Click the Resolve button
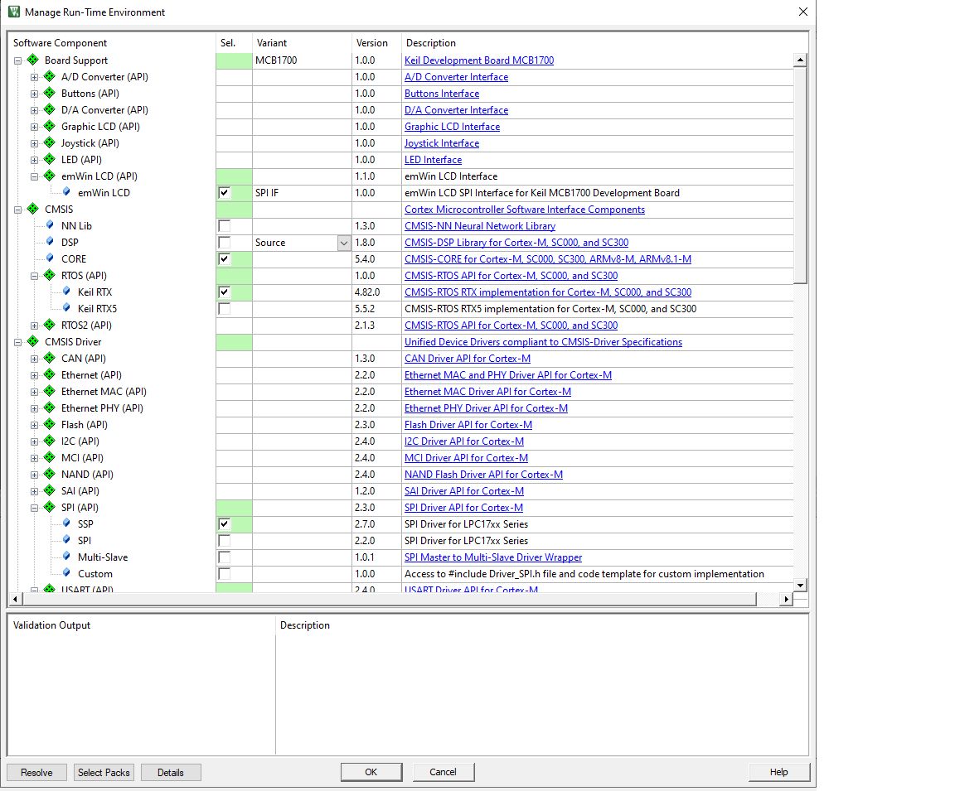This screenshot has height=791, width=955. pos(36,772)
